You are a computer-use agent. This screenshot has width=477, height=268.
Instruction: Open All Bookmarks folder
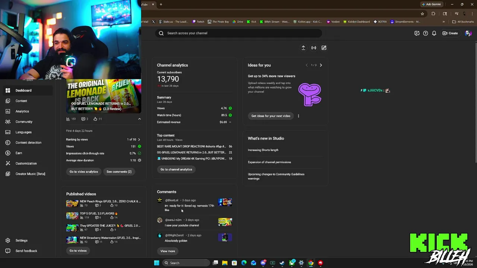463,22
